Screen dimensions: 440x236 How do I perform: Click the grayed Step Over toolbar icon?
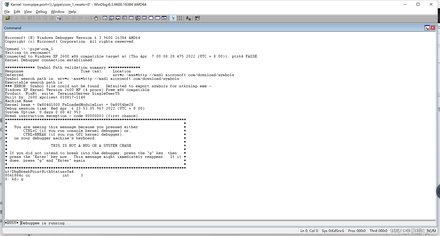[x=74, y=18]
